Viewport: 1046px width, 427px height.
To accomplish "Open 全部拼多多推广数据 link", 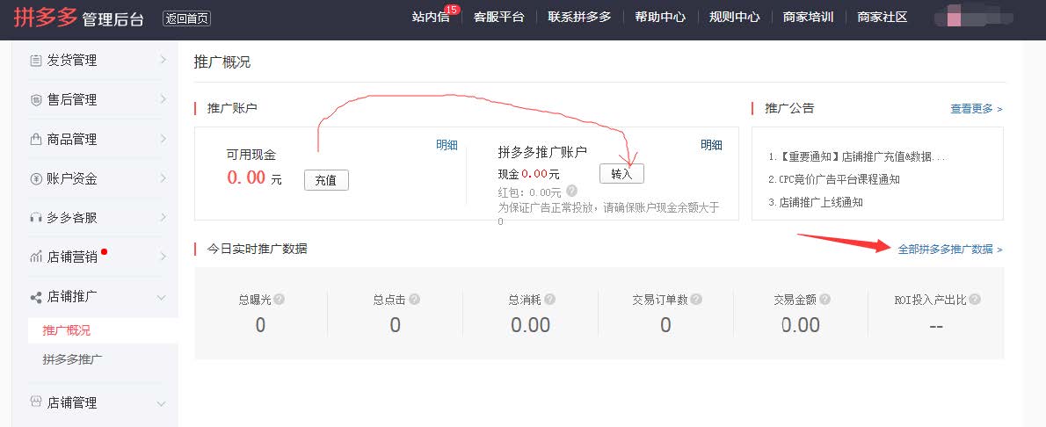I will tap(950, 250).
